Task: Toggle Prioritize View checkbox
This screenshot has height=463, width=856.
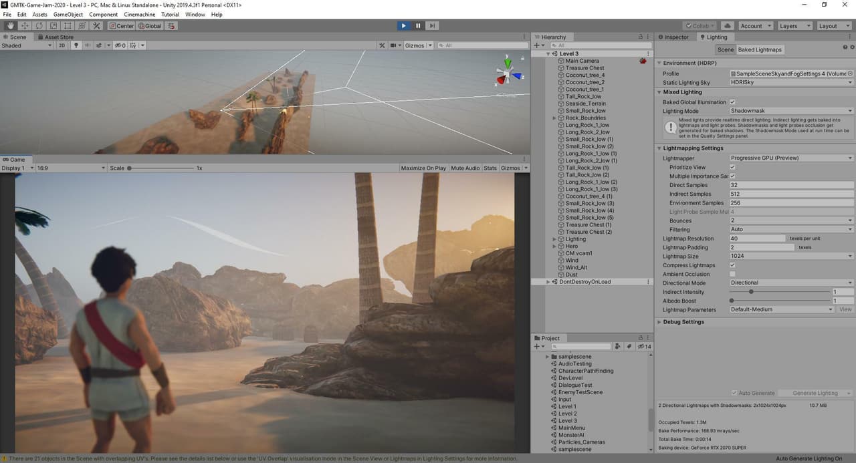Action: [732, 167]
